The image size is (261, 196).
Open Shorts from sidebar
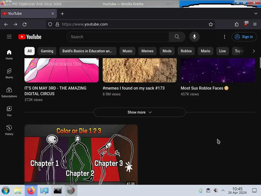(x=9, y=73)
